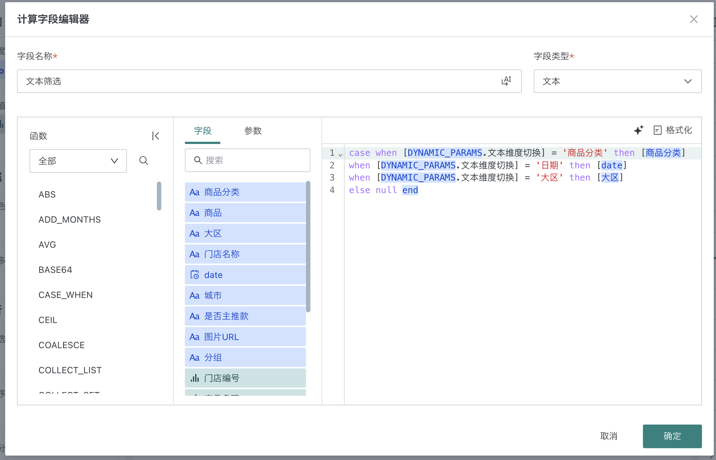Insert the 商品 field
The width and height of the screenshot is (716, 460).
(x=245, y=213)
